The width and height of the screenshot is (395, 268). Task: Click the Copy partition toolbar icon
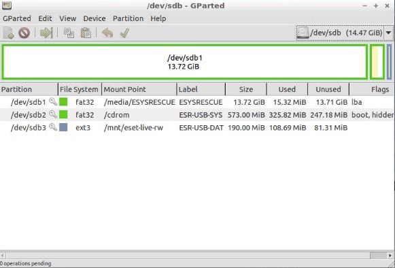click(x=69, y=33)
